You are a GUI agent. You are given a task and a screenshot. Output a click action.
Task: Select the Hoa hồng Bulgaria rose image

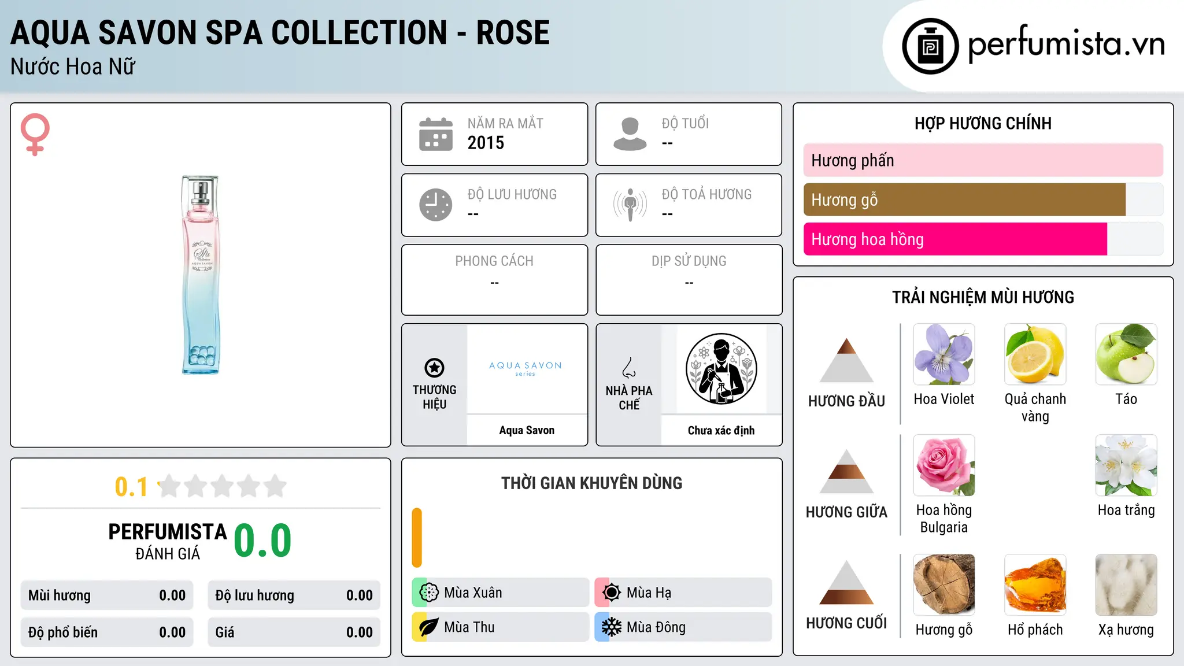pos(944,465)
